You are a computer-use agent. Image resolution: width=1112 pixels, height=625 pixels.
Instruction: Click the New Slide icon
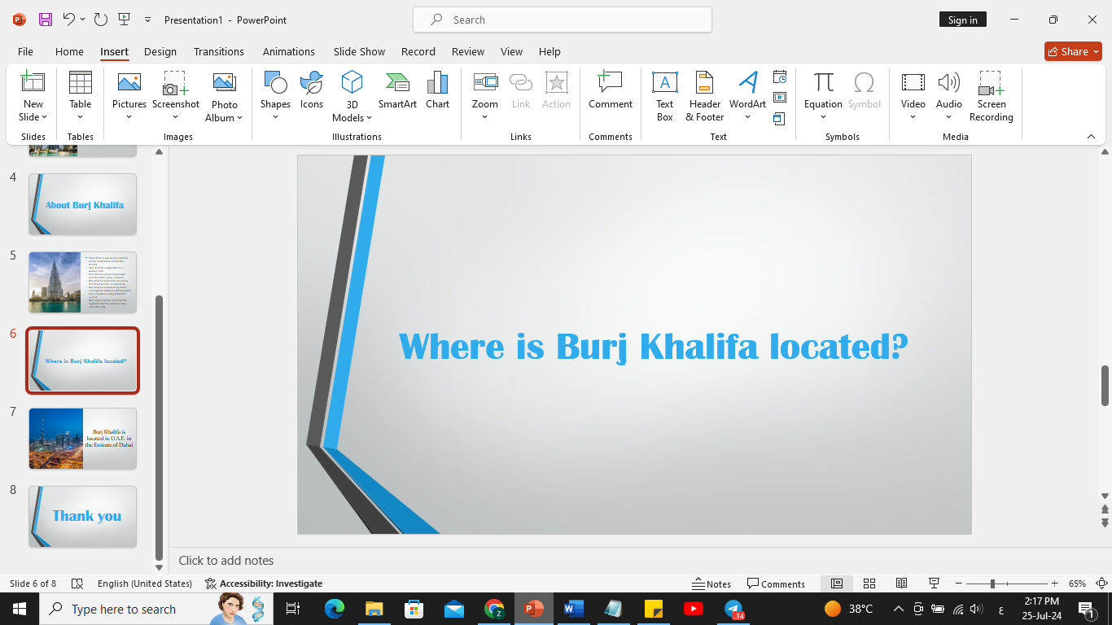[33, 82]
